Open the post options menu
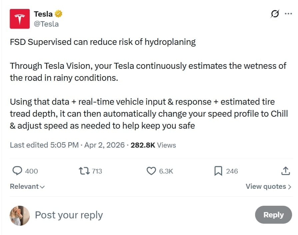 tap(288, 14)
